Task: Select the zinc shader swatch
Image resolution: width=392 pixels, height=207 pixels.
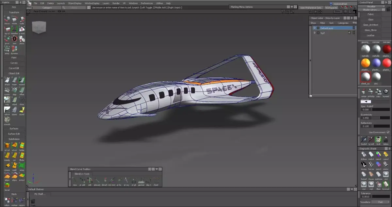Action: tap(376, 76)
